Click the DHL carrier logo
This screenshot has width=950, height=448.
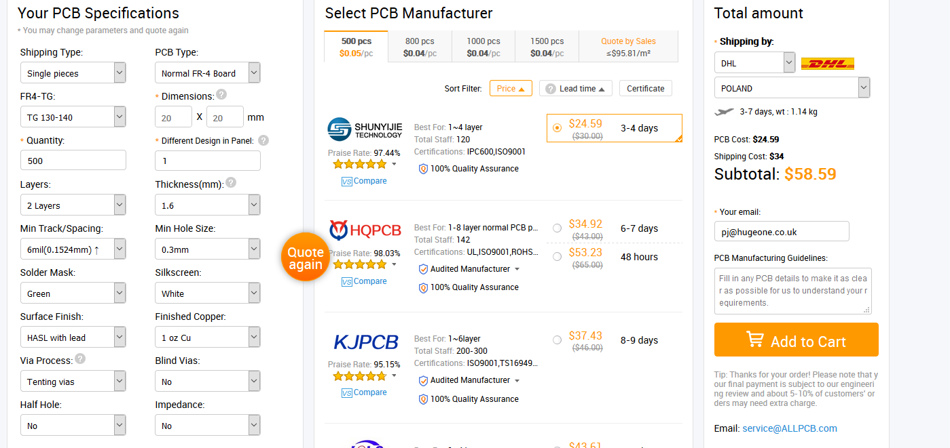pyautogui.click(x=828, y=64)
